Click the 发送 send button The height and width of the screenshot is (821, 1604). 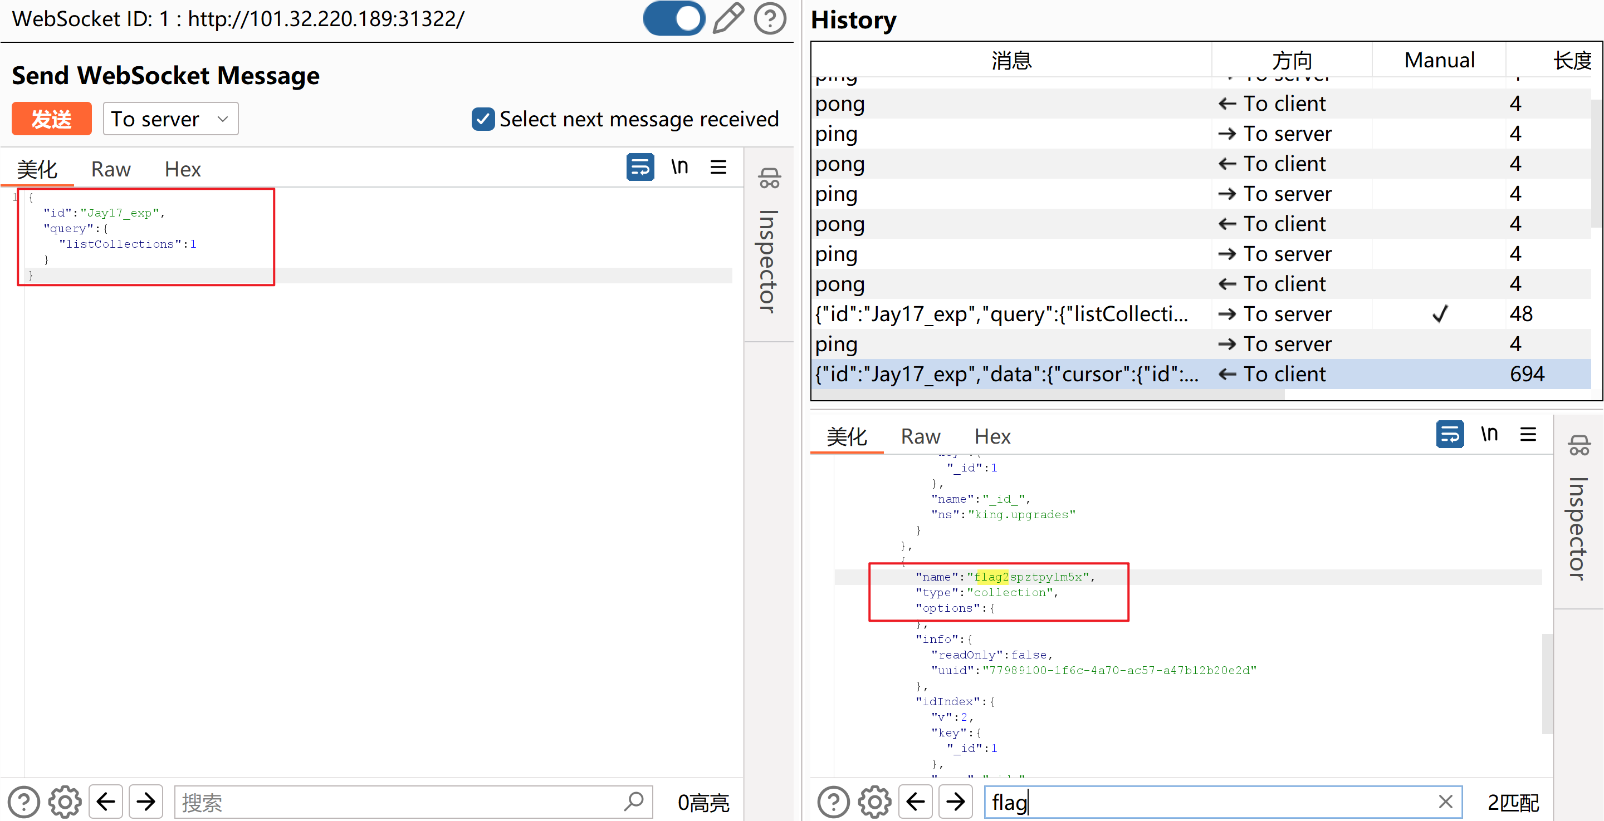pos(51,118)
